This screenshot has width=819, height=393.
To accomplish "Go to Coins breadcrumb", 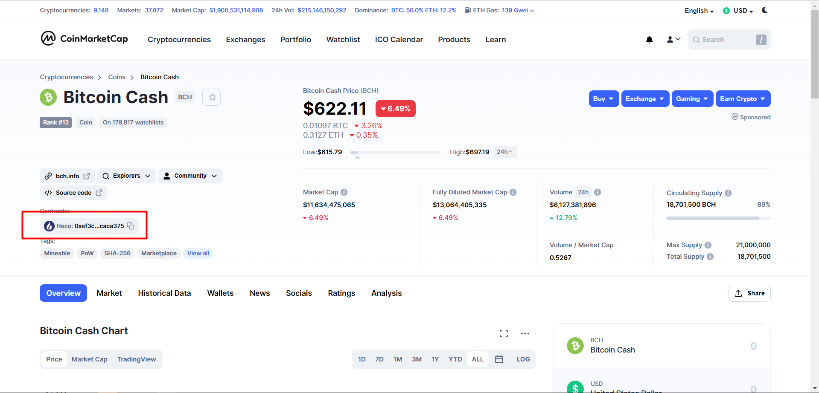I will (117, 77).
